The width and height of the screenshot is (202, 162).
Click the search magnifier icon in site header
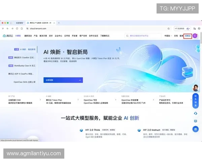(127, 36)
